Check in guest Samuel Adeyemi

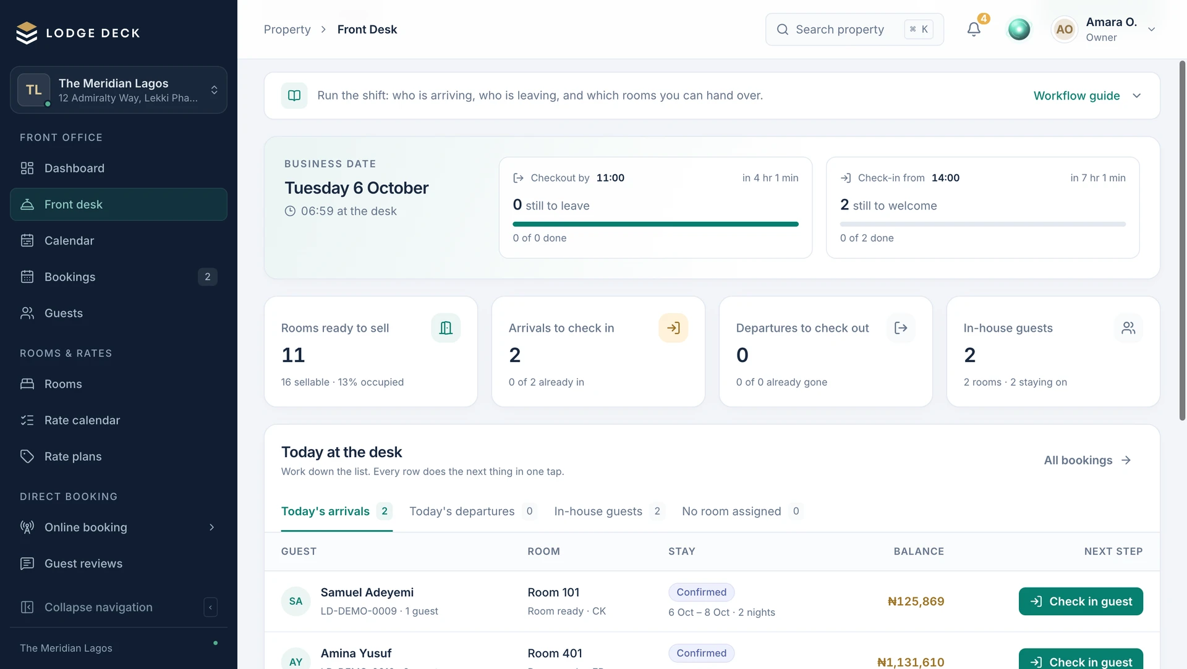coord(1081,601)
